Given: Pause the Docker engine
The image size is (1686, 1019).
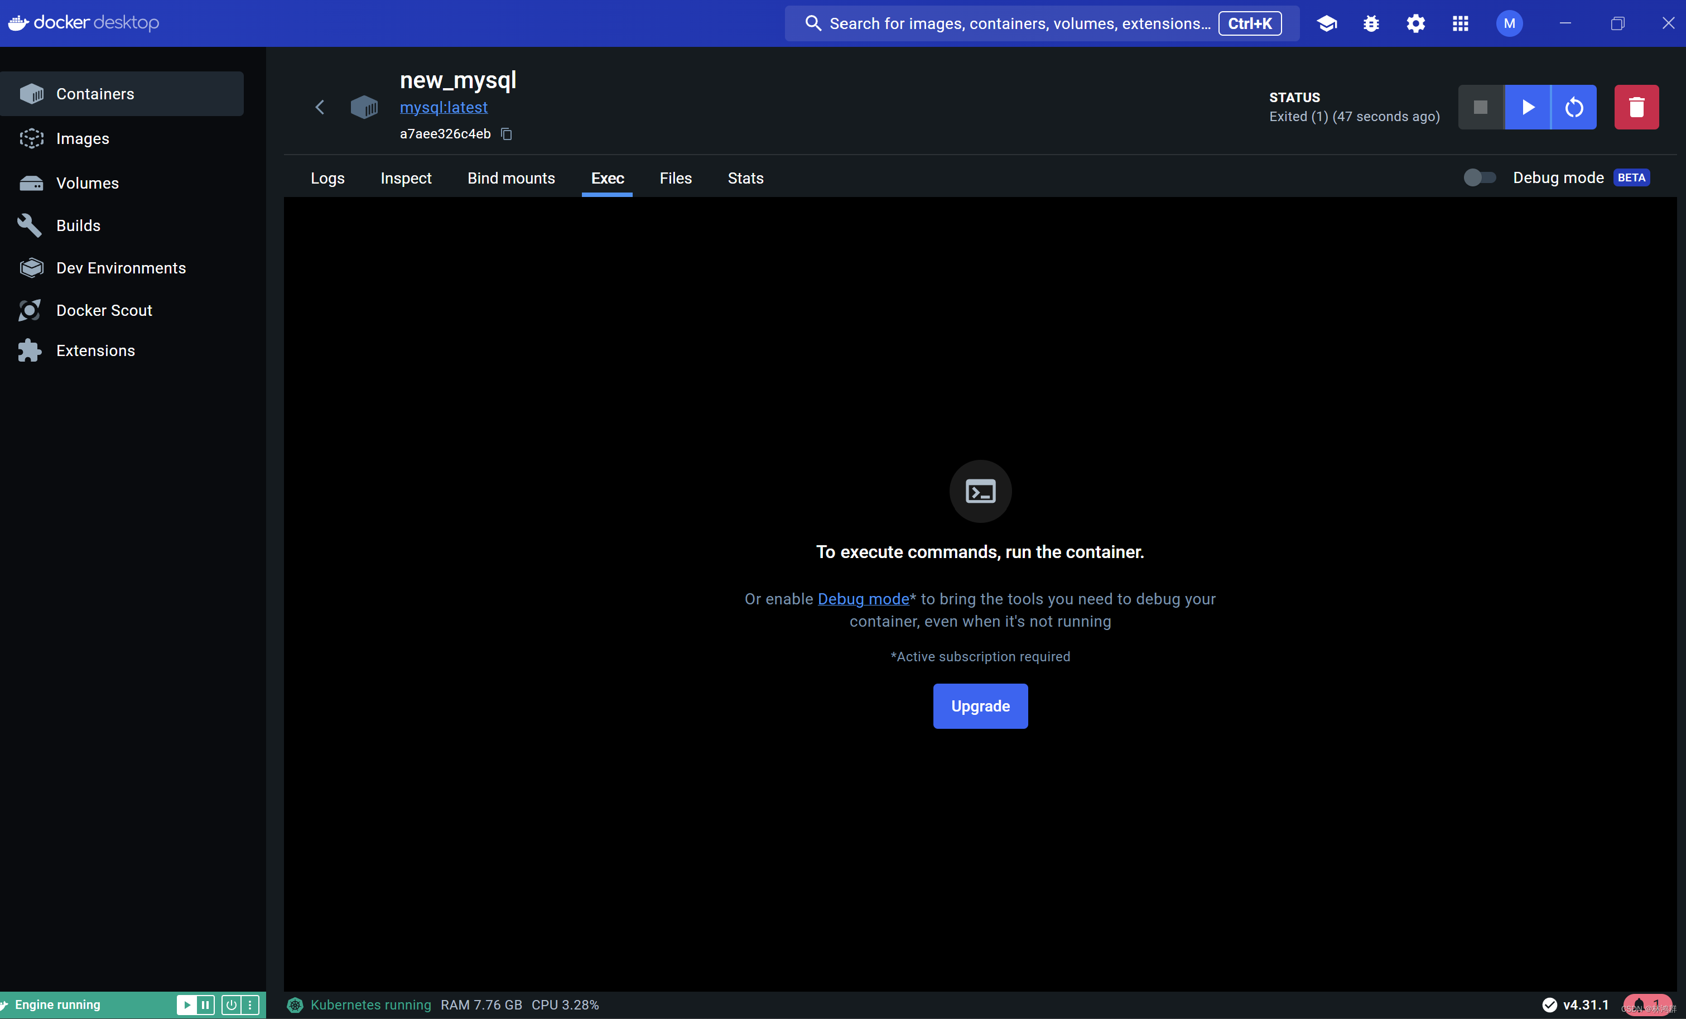Looking at the screenshot, I should coord(205,1004).
